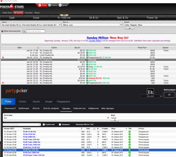The height and width of the screenshot is (157, 176).
Task: Click the green 6 icon on the PLO8: $1.5K Gtd row
Action: click(129, 132)
